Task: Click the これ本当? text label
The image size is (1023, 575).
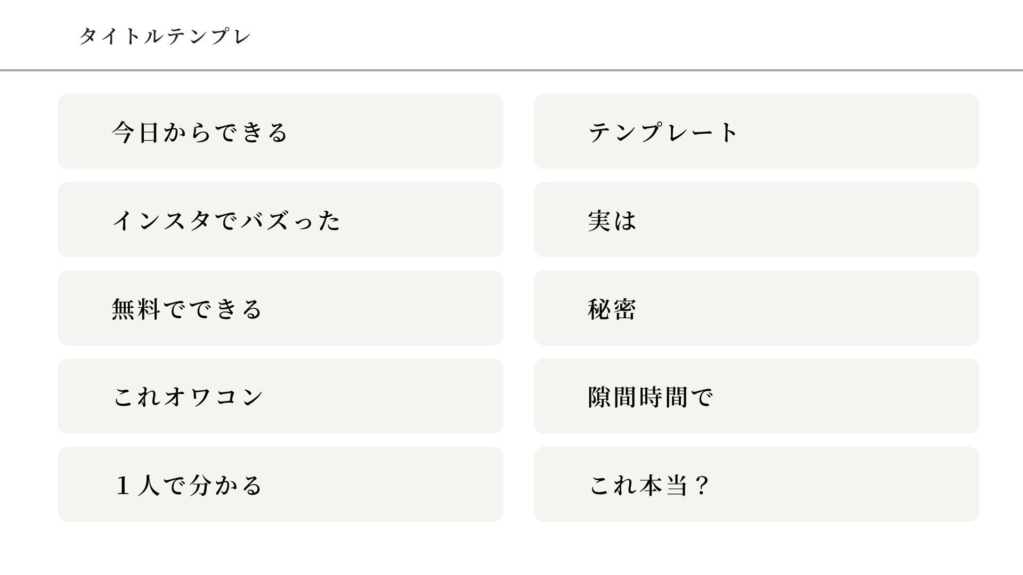Action: (x=649, y=486)
